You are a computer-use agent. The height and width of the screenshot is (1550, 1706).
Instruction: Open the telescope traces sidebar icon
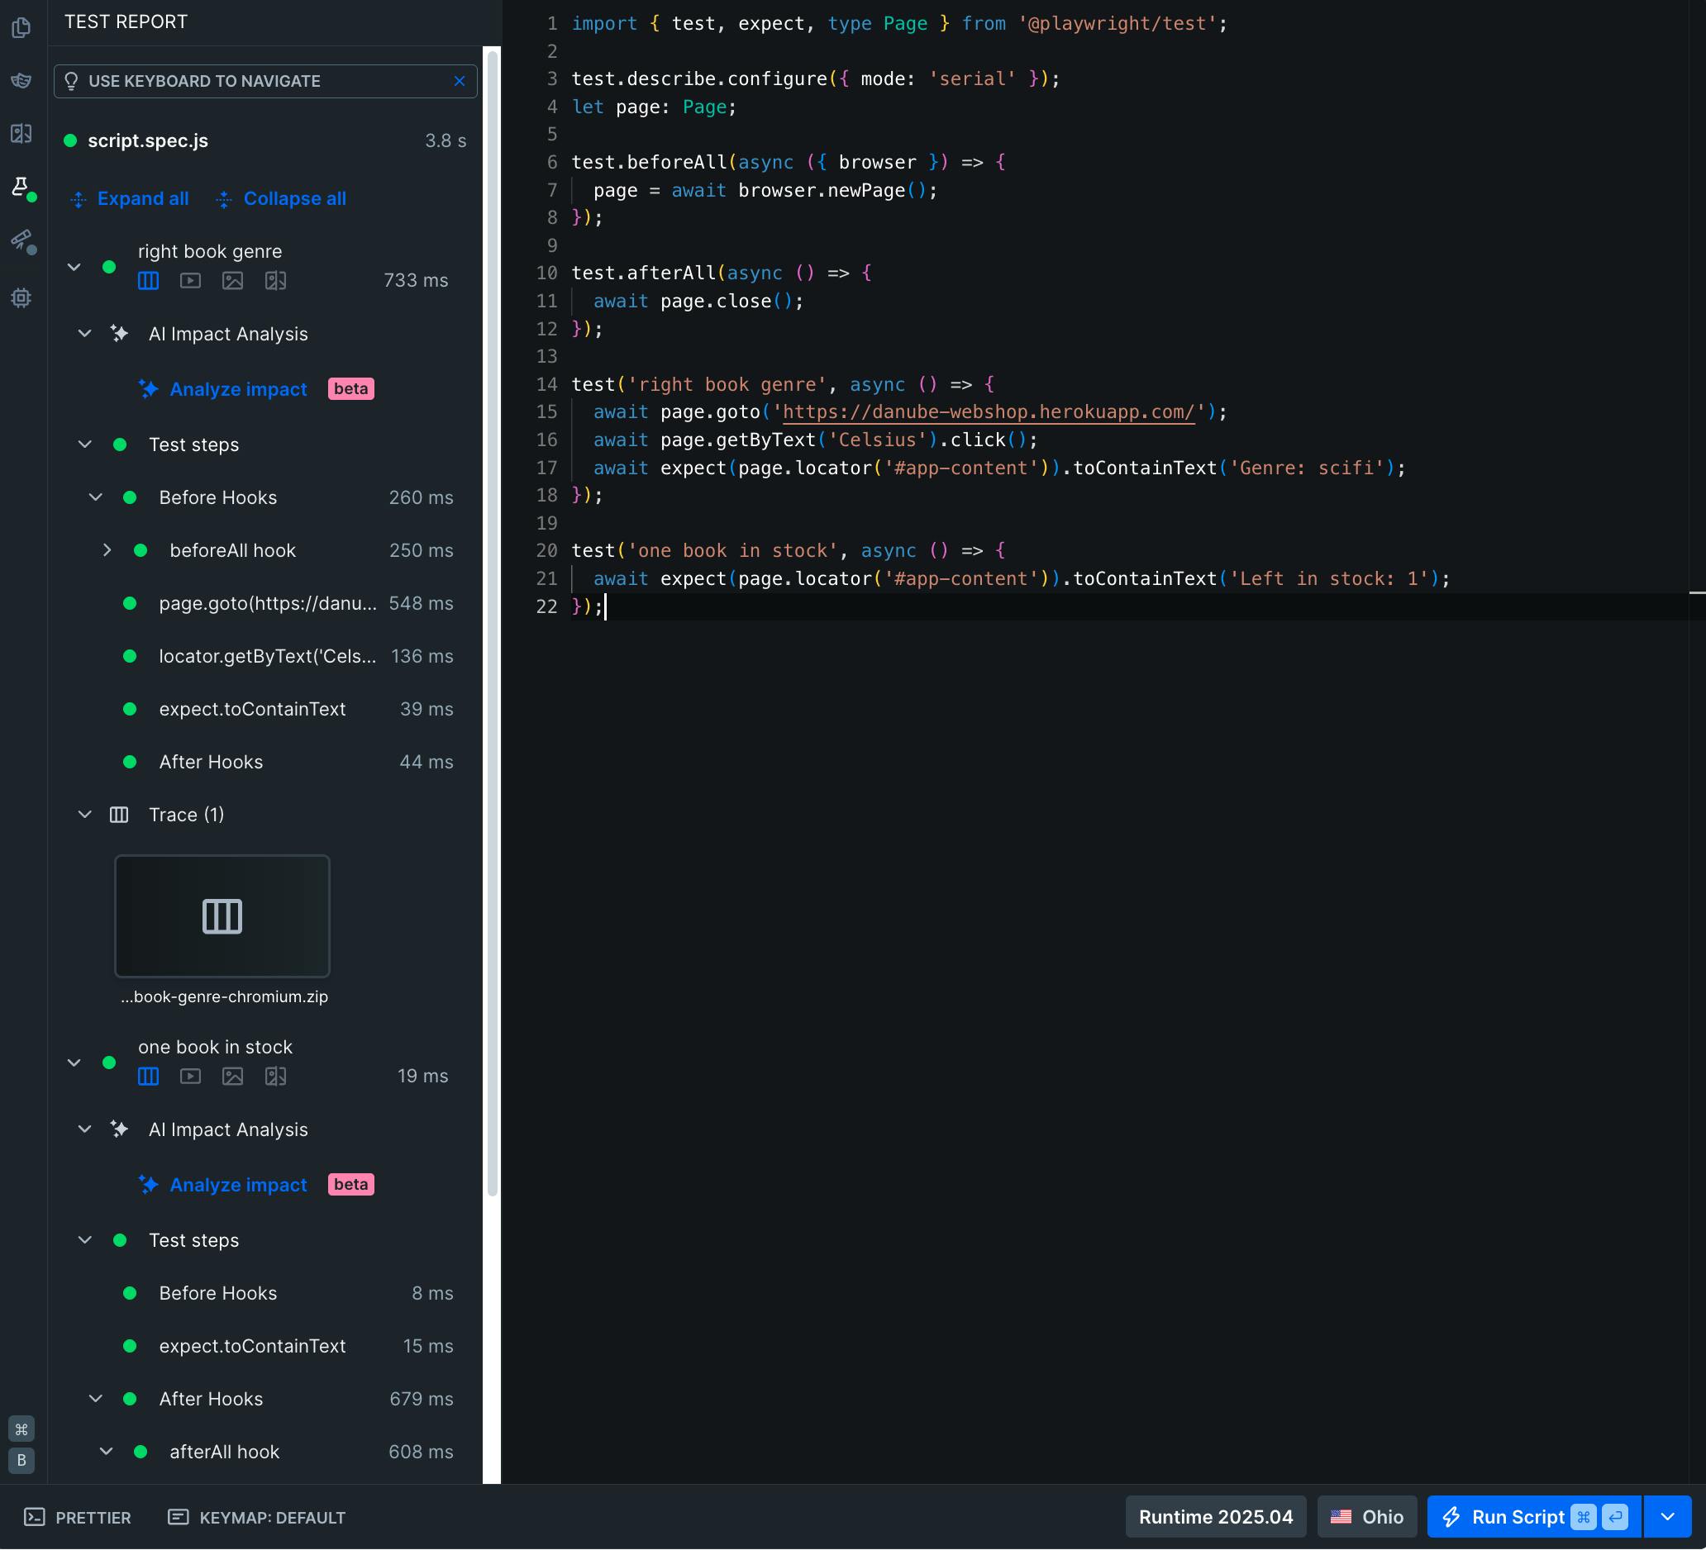(x=21, y=240)
